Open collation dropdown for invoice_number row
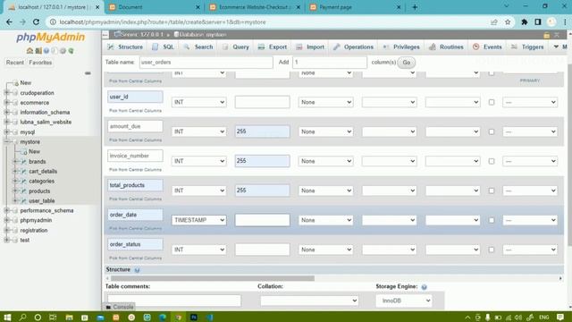572x322 pixels. point(389,161)
